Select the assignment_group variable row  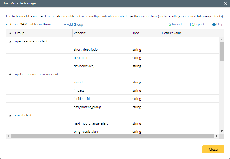click(x=87, y=107)
